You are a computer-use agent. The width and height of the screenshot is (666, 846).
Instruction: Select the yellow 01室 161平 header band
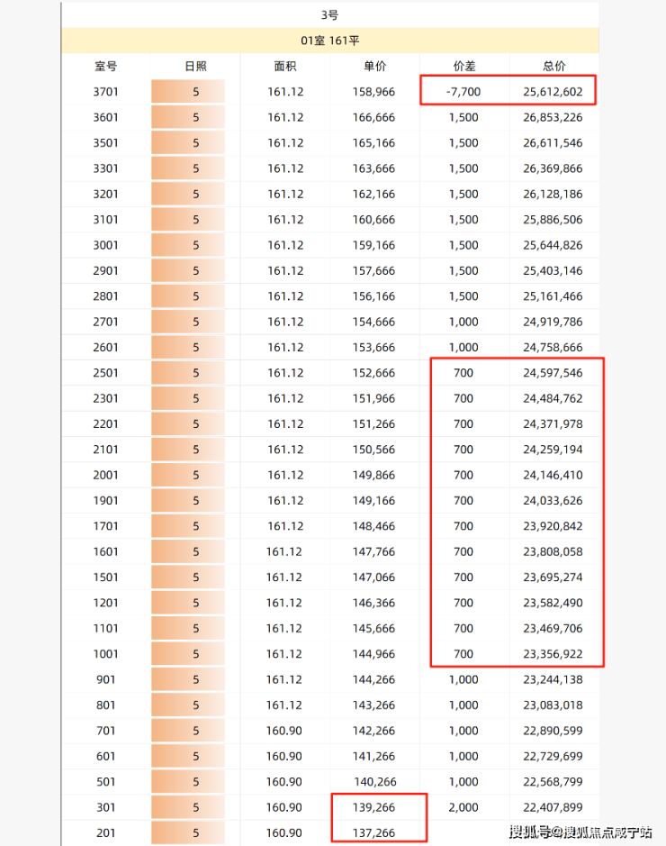329,41
